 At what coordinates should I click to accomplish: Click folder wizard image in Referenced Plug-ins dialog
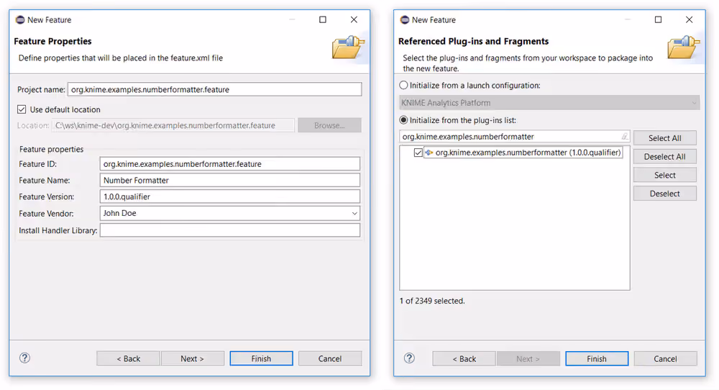pyautogui.click(x=684, y=47)
